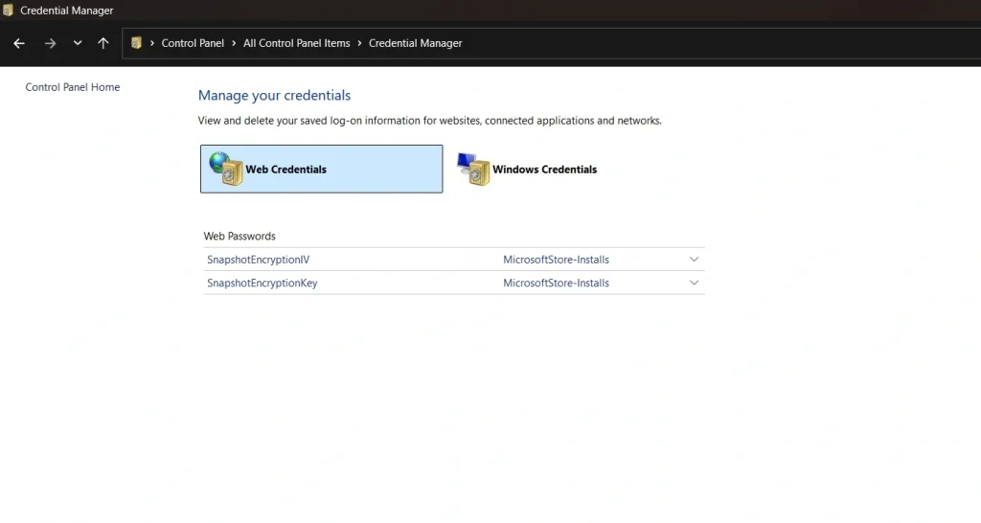Click MicrosoftStore-Installs in the SnapshotEncryptionKey row

[557, 283]
